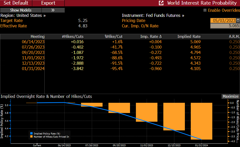Screen dimensions: 240x147
Task: Click the -1.087 hikes/cuts value
Action: point(77,52)
